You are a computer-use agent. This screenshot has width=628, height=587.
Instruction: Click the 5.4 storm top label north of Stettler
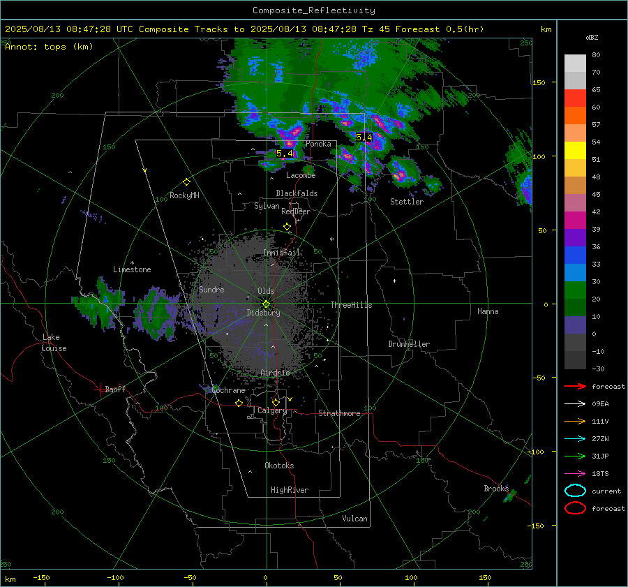(364, 138)
